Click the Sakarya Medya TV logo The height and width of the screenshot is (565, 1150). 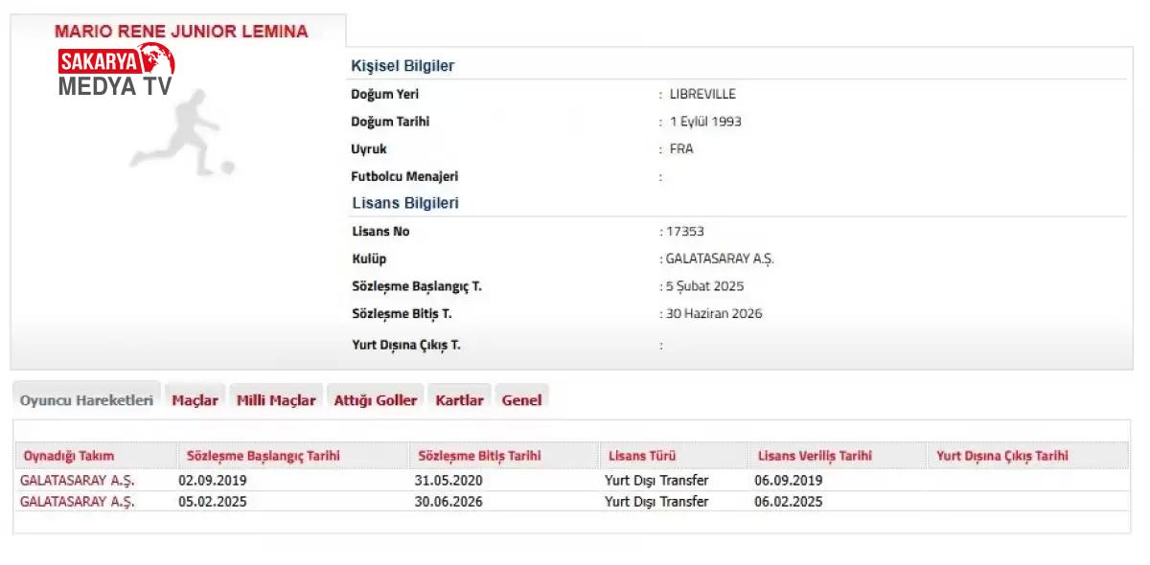[x=116, y=72]
